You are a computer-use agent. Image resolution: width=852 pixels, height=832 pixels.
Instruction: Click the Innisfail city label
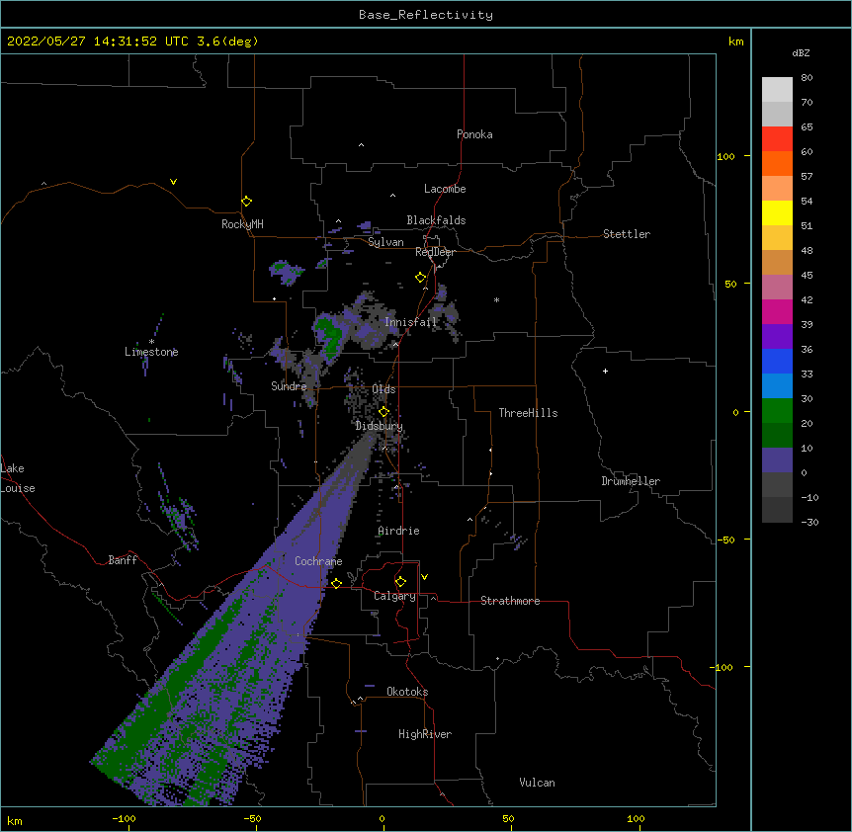point(411,322)
